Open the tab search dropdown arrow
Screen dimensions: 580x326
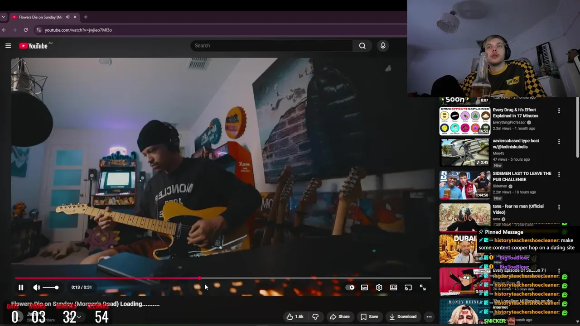coord(3,17)
